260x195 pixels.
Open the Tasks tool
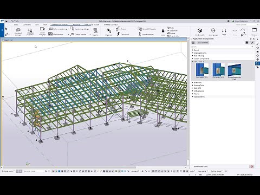(x=171, y=28)
